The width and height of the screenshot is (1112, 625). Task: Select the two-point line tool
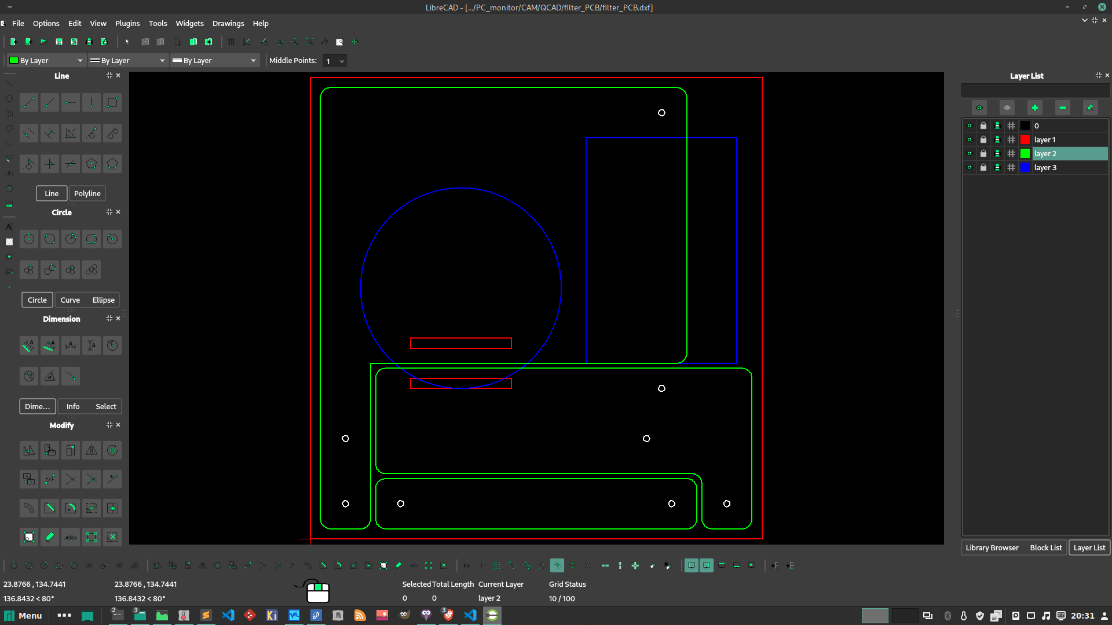pos(29,103)
